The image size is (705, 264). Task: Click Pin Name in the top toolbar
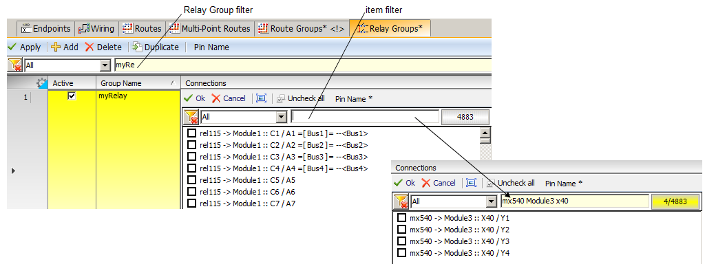[x=211, y=47]
